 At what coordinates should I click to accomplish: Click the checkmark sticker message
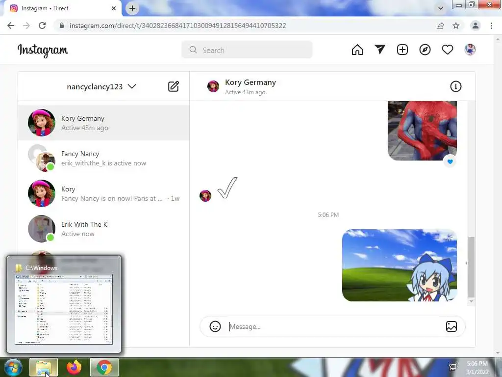click(x=227, y=188)
